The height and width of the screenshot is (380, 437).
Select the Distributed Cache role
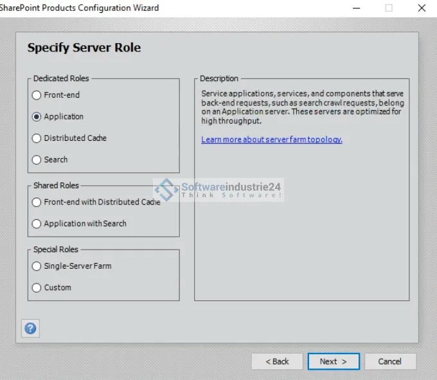pos(37,138)
